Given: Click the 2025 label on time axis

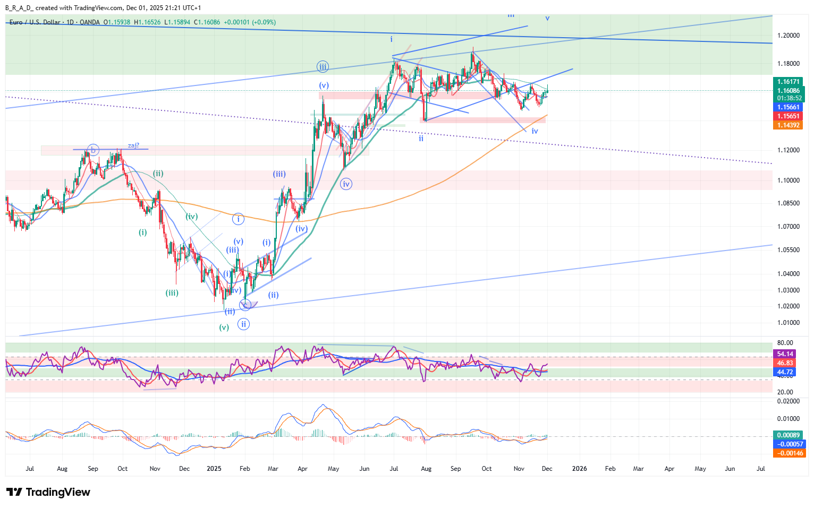Looking at the screenshot, I should [214, 469].
